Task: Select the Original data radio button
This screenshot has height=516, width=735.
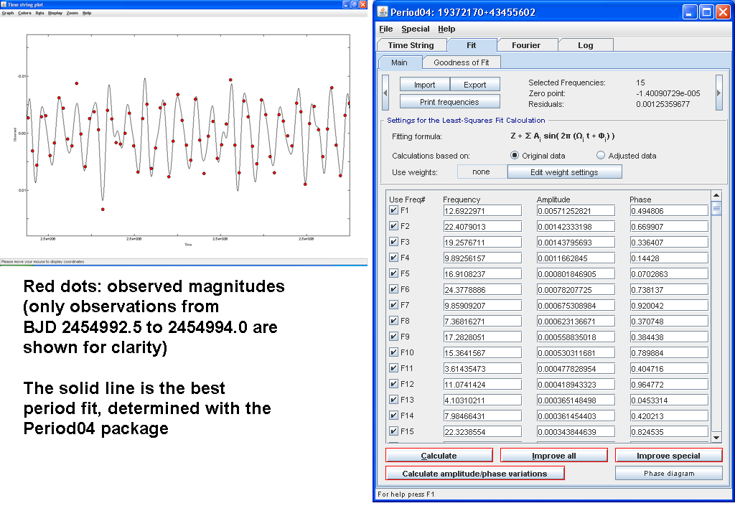Action: pyautogui.click(x=515, y=155)
